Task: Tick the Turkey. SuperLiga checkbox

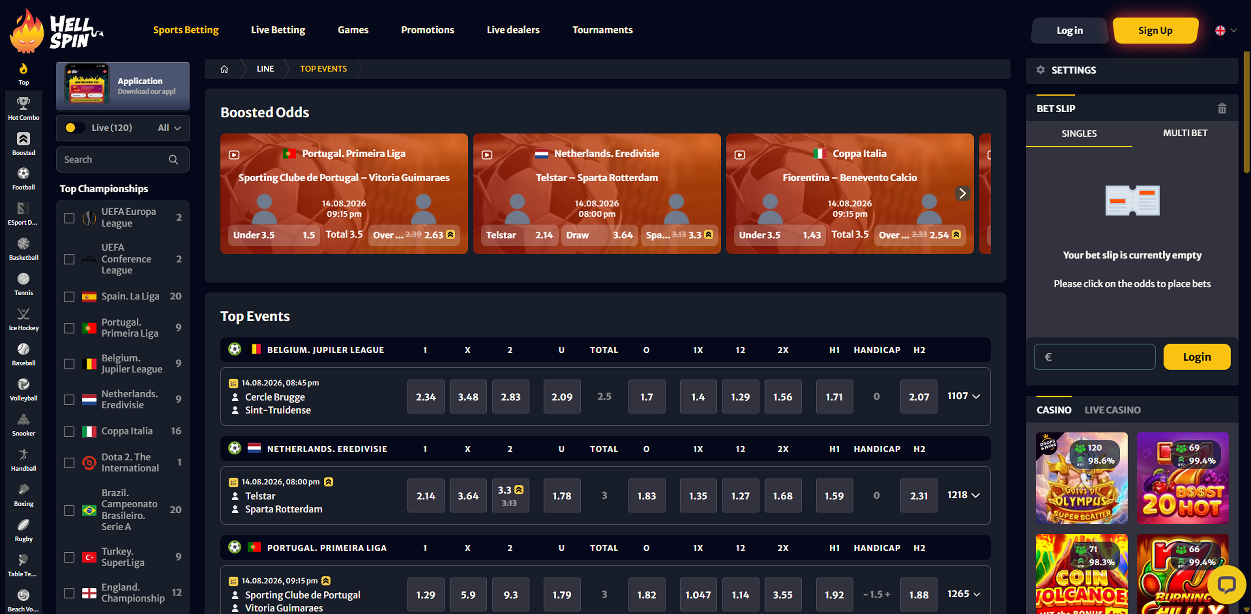Action: tap(69, 557)
